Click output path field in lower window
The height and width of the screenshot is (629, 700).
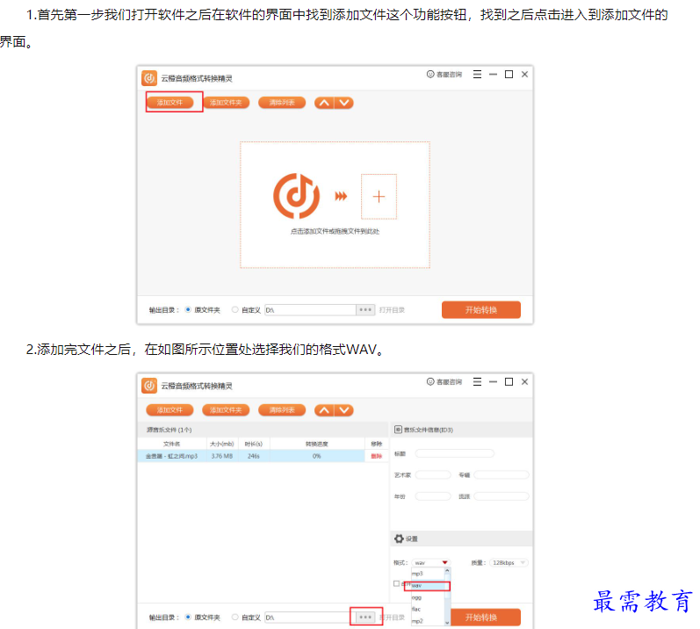click(x=310, y=618)
